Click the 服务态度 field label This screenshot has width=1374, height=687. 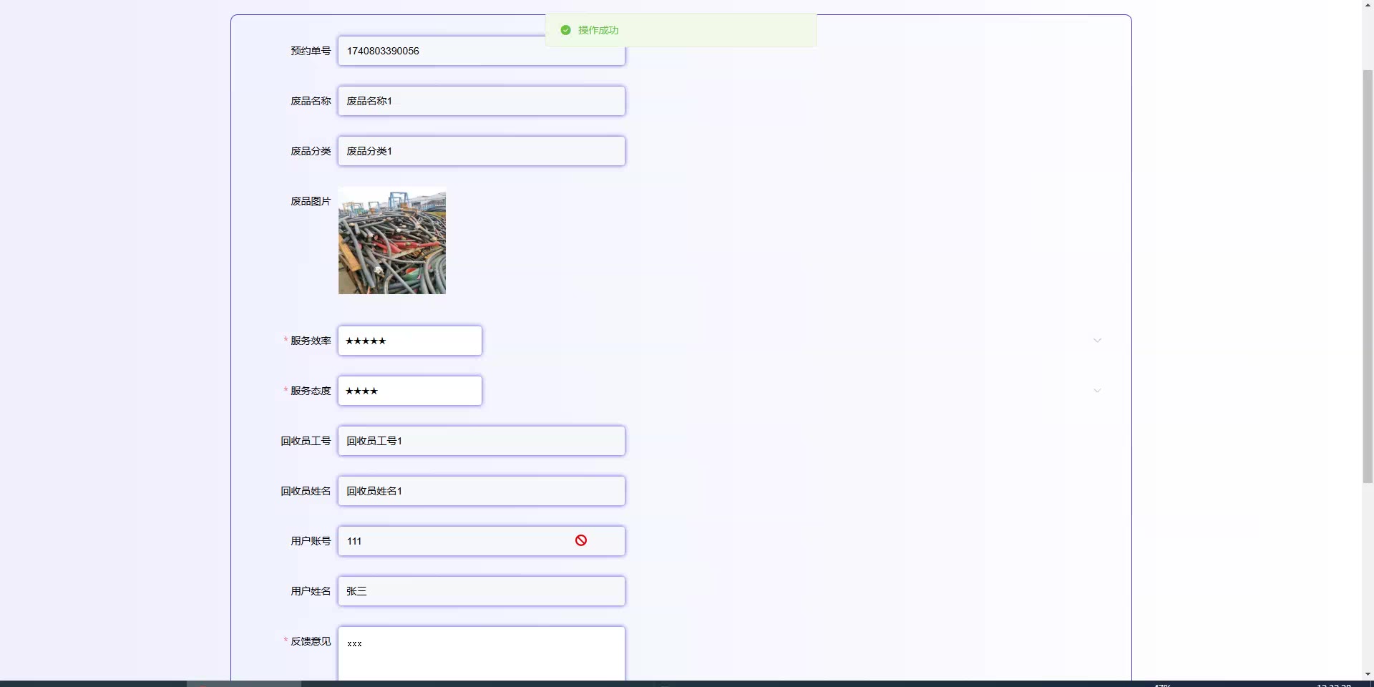[x=311, y=391]
